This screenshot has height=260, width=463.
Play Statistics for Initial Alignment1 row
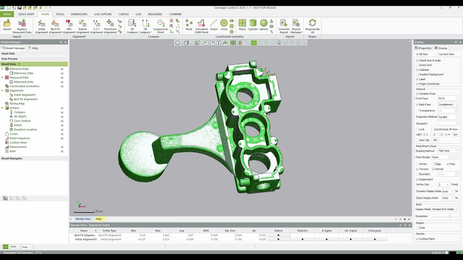pyautogui.click(x=302, y=239)
